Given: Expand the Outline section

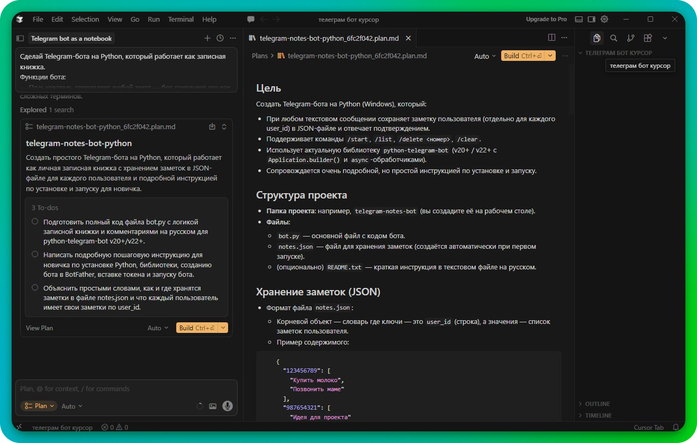Looking at the screenshot, I should pyautogui.click(x=598, y=404).
